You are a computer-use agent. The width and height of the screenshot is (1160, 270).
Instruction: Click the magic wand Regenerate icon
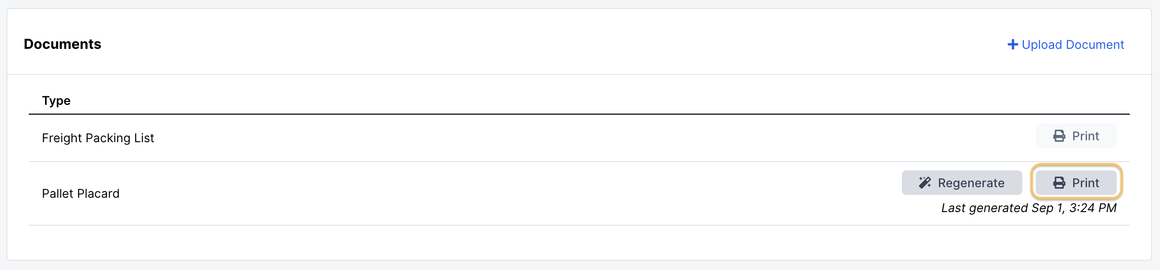(x=925, y=182)
